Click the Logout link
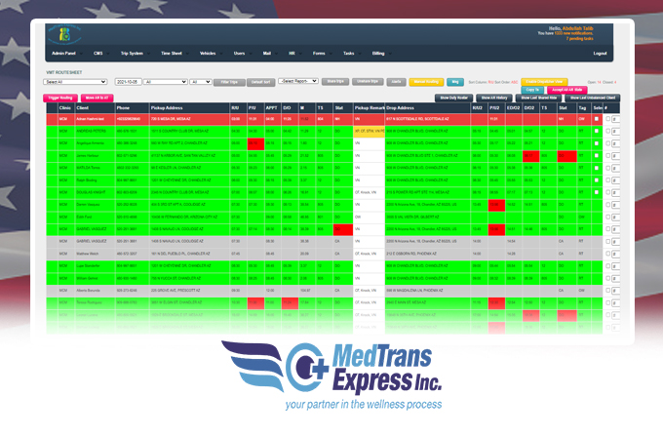 tap(600, 54)
